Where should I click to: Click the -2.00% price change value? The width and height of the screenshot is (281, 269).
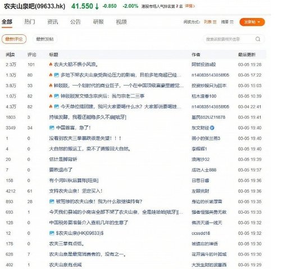(130, 6)
